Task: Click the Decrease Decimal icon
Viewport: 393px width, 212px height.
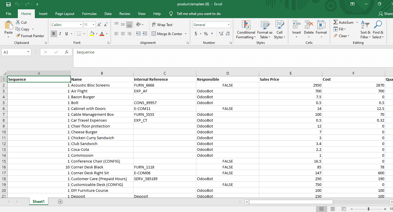Action: tap(228, 34)
